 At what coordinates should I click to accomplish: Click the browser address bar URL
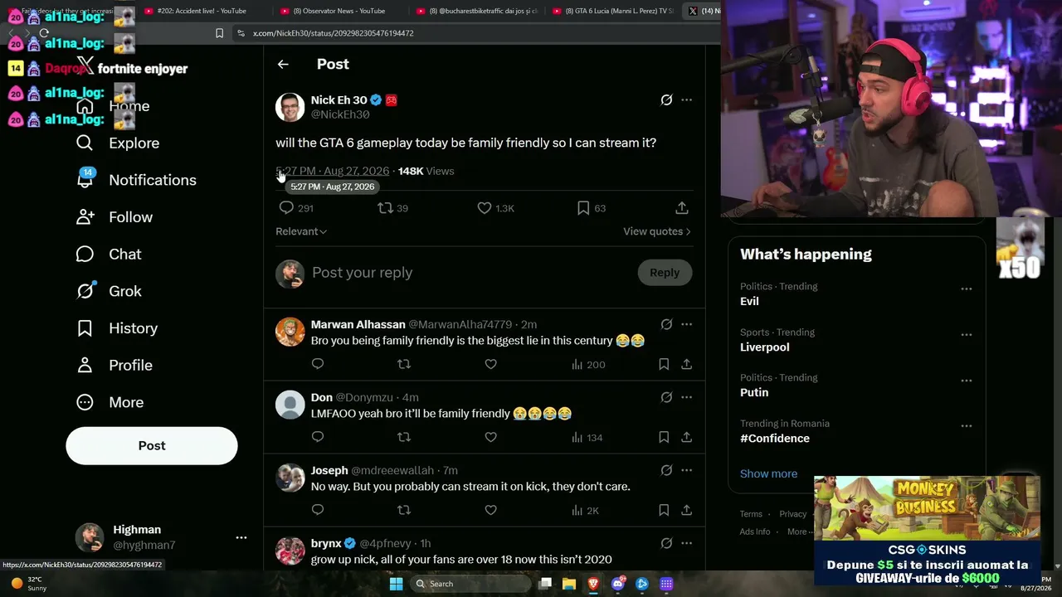point(334,33)
